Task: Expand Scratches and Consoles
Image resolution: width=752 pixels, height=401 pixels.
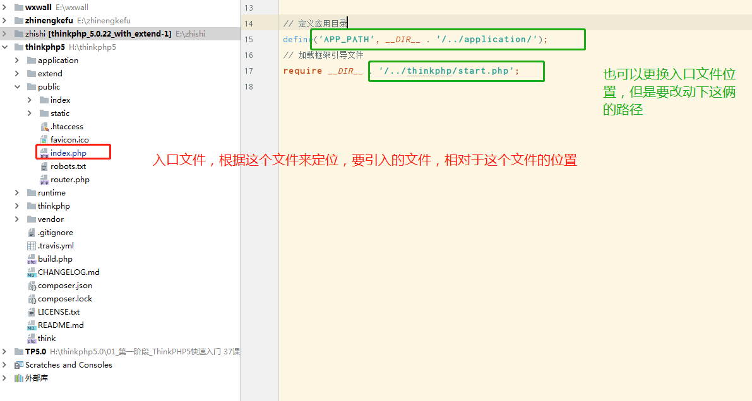Action: (4, 365)
